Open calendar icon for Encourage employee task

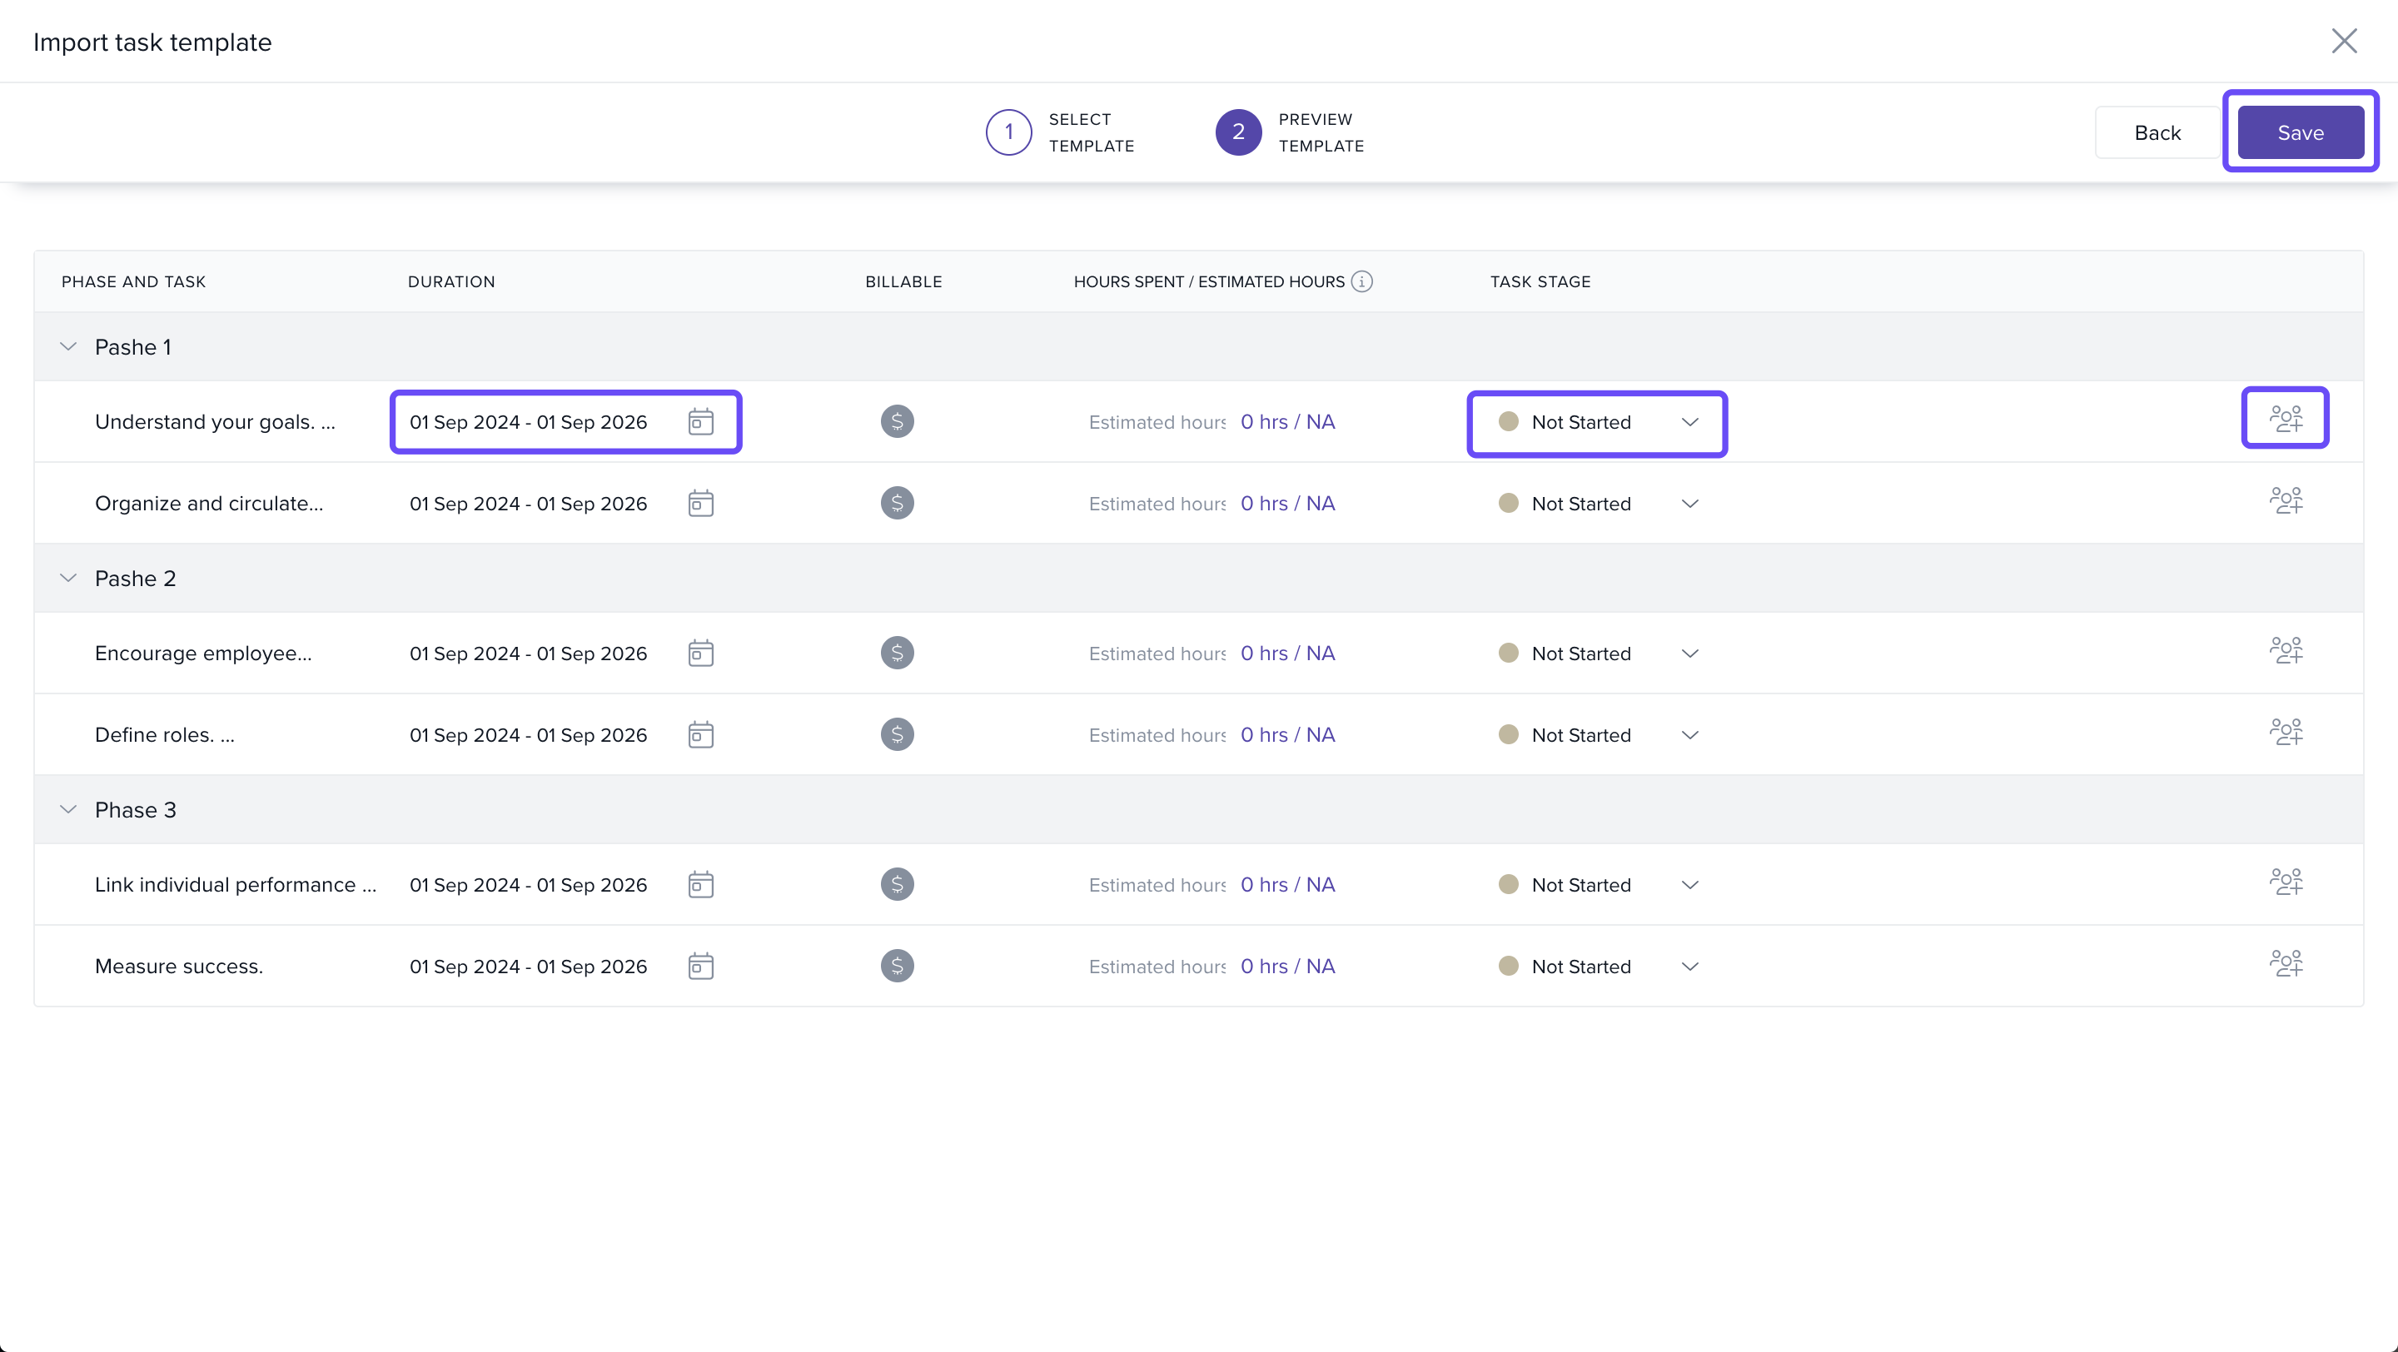click(700, 654)
